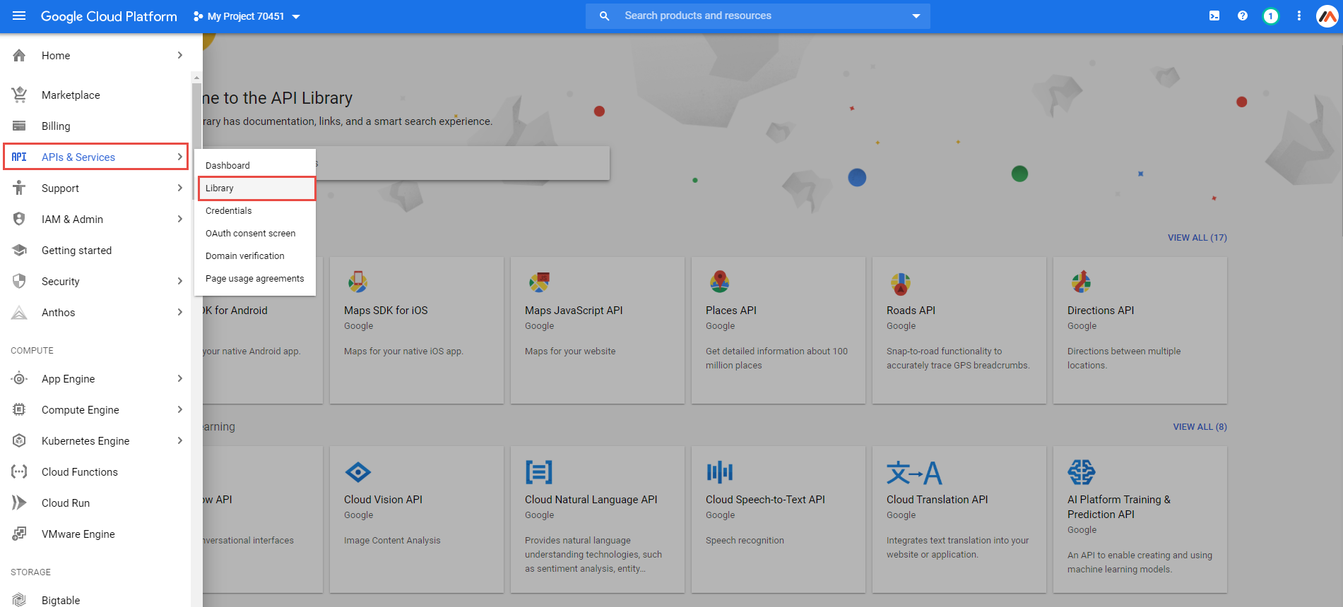The width and height of the screenshot is (1343, 607).
Task: Open the hamburger navigation menu
Action: [x=19, y=16]
